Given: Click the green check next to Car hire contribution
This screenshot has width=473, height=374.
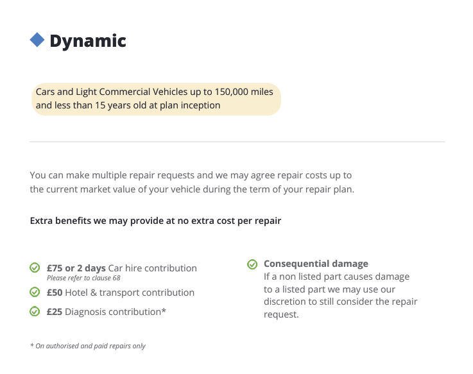Looking at the screenshot, I should [x=35, y=268].
